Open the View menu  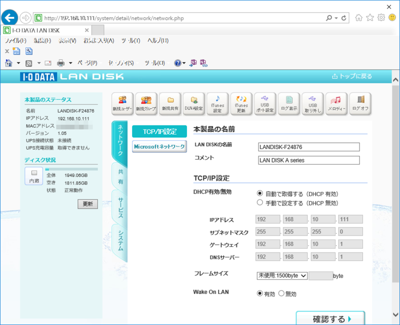67,40
